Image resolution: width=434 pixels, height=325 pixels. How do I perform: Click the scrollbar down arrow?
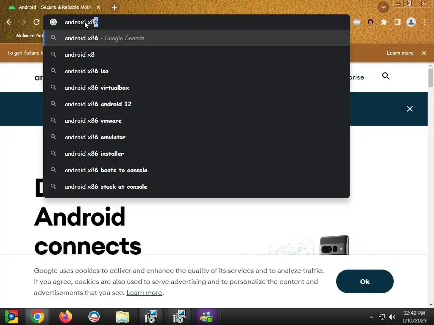(x=431, y=305)
